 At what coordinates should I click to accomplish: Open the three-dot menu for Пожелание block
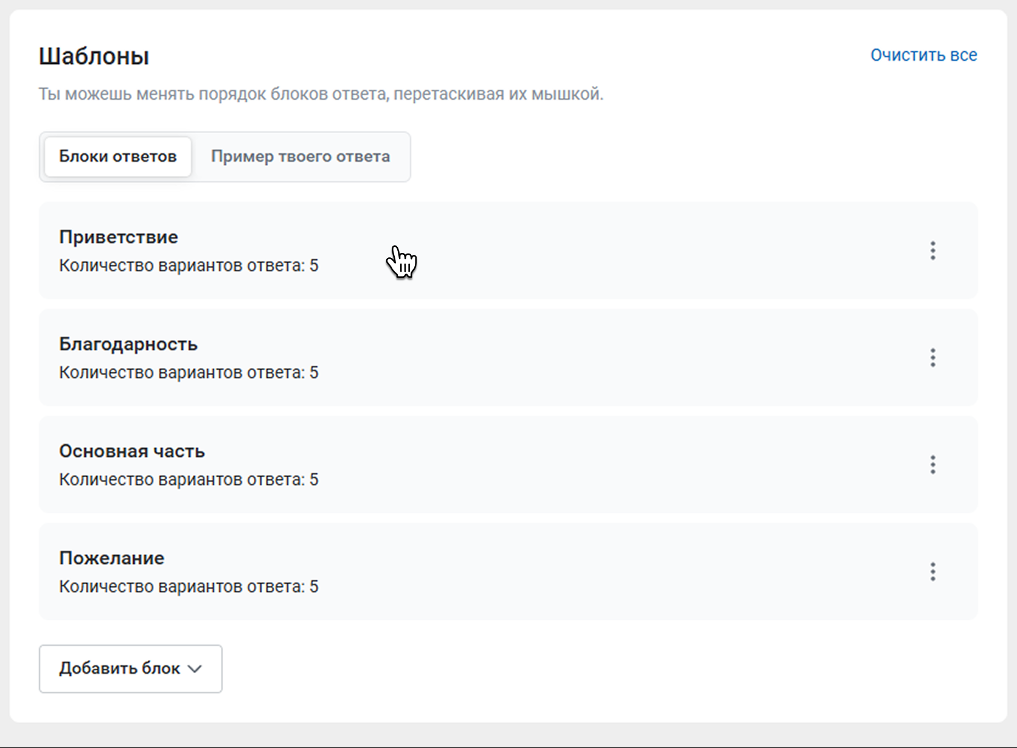932,572
